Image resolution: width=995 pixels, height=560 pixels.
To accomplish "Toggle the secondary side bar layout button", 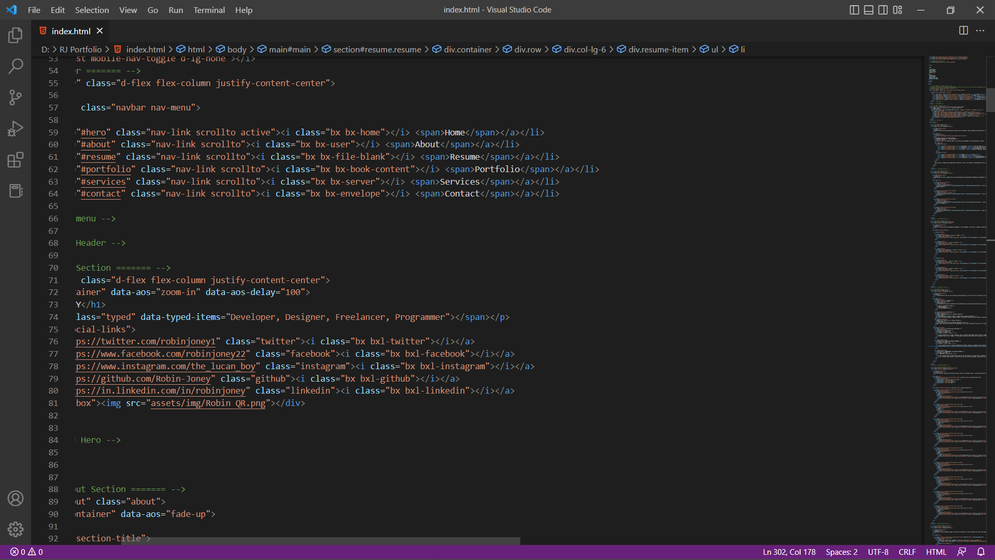I will (883, 10).
